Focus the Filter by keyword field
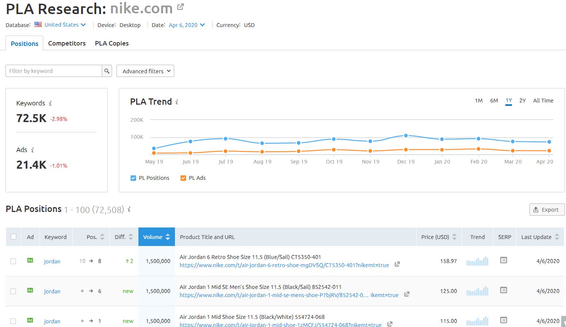This screenshot has height=327, width=566. [x=54, y=71]
